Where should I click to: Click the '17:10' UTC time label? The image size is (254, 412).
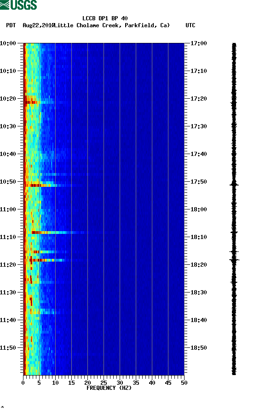pos(199,71)
